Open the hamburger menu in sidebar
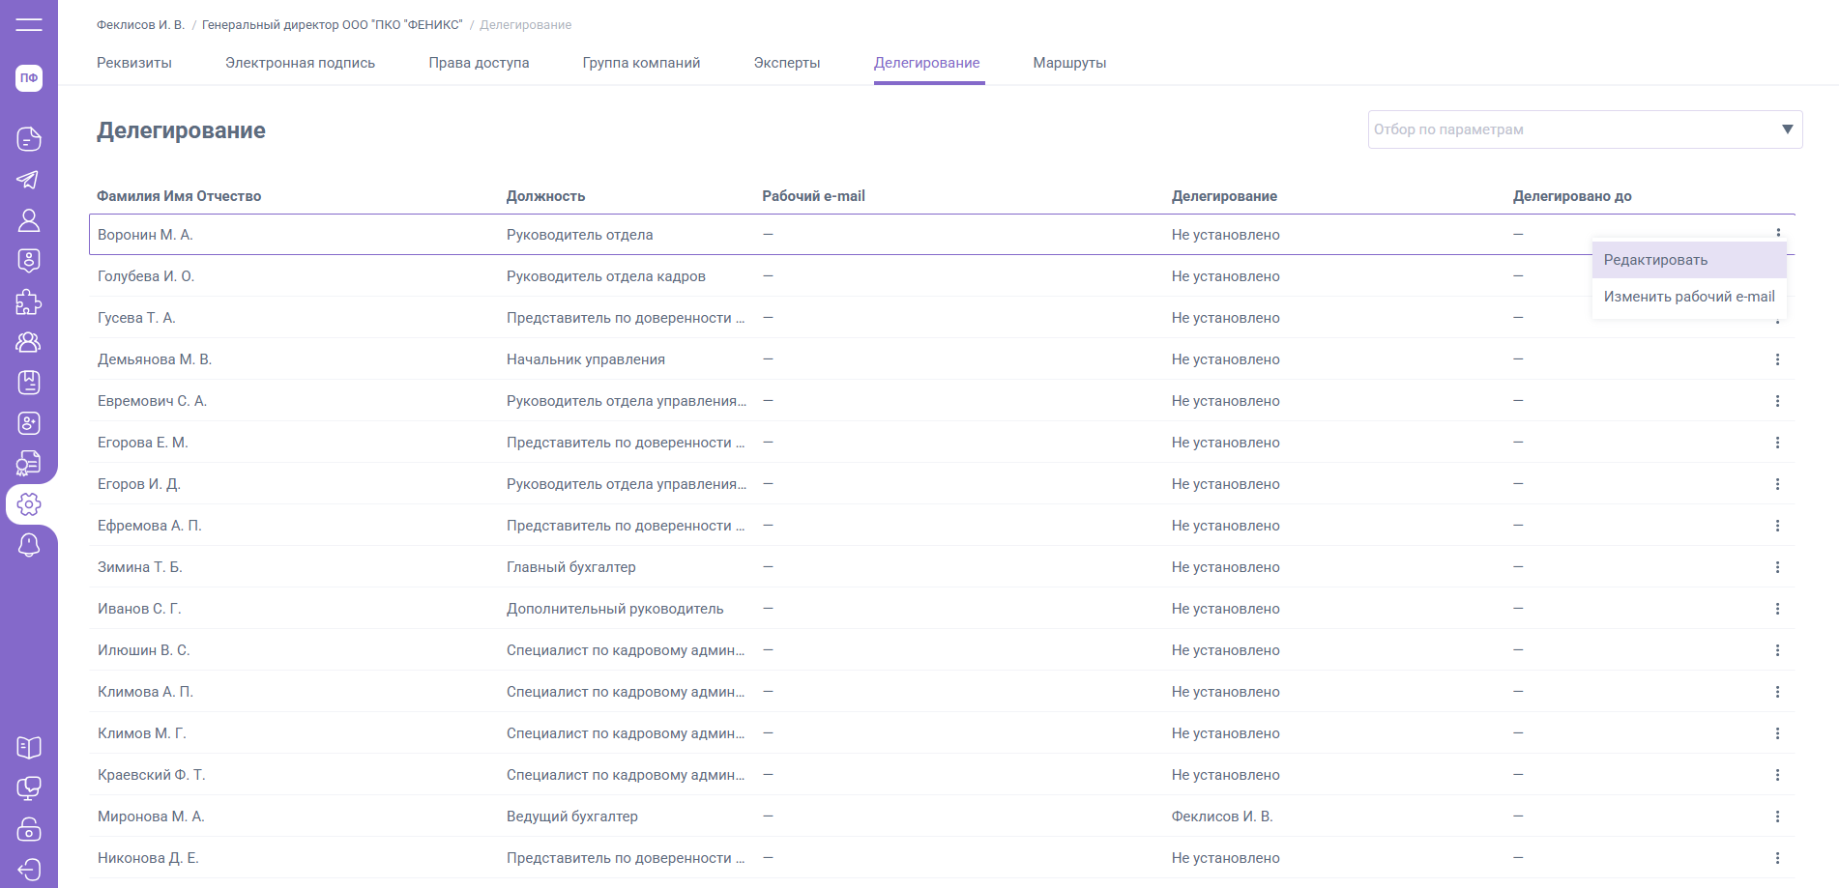This screenshot has height=888, width=1839. pos(29,25)
